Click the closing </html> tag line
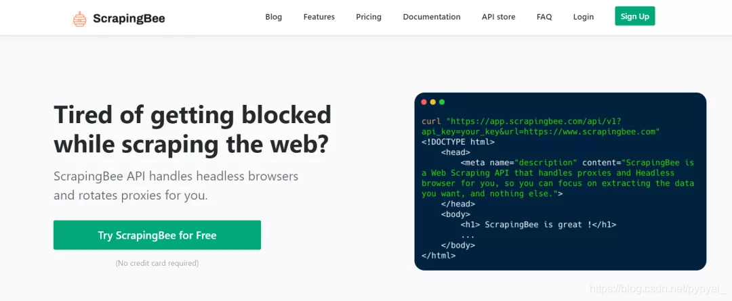Image resolution: width=732 pixels, height=301 pixels. (439, 255)
